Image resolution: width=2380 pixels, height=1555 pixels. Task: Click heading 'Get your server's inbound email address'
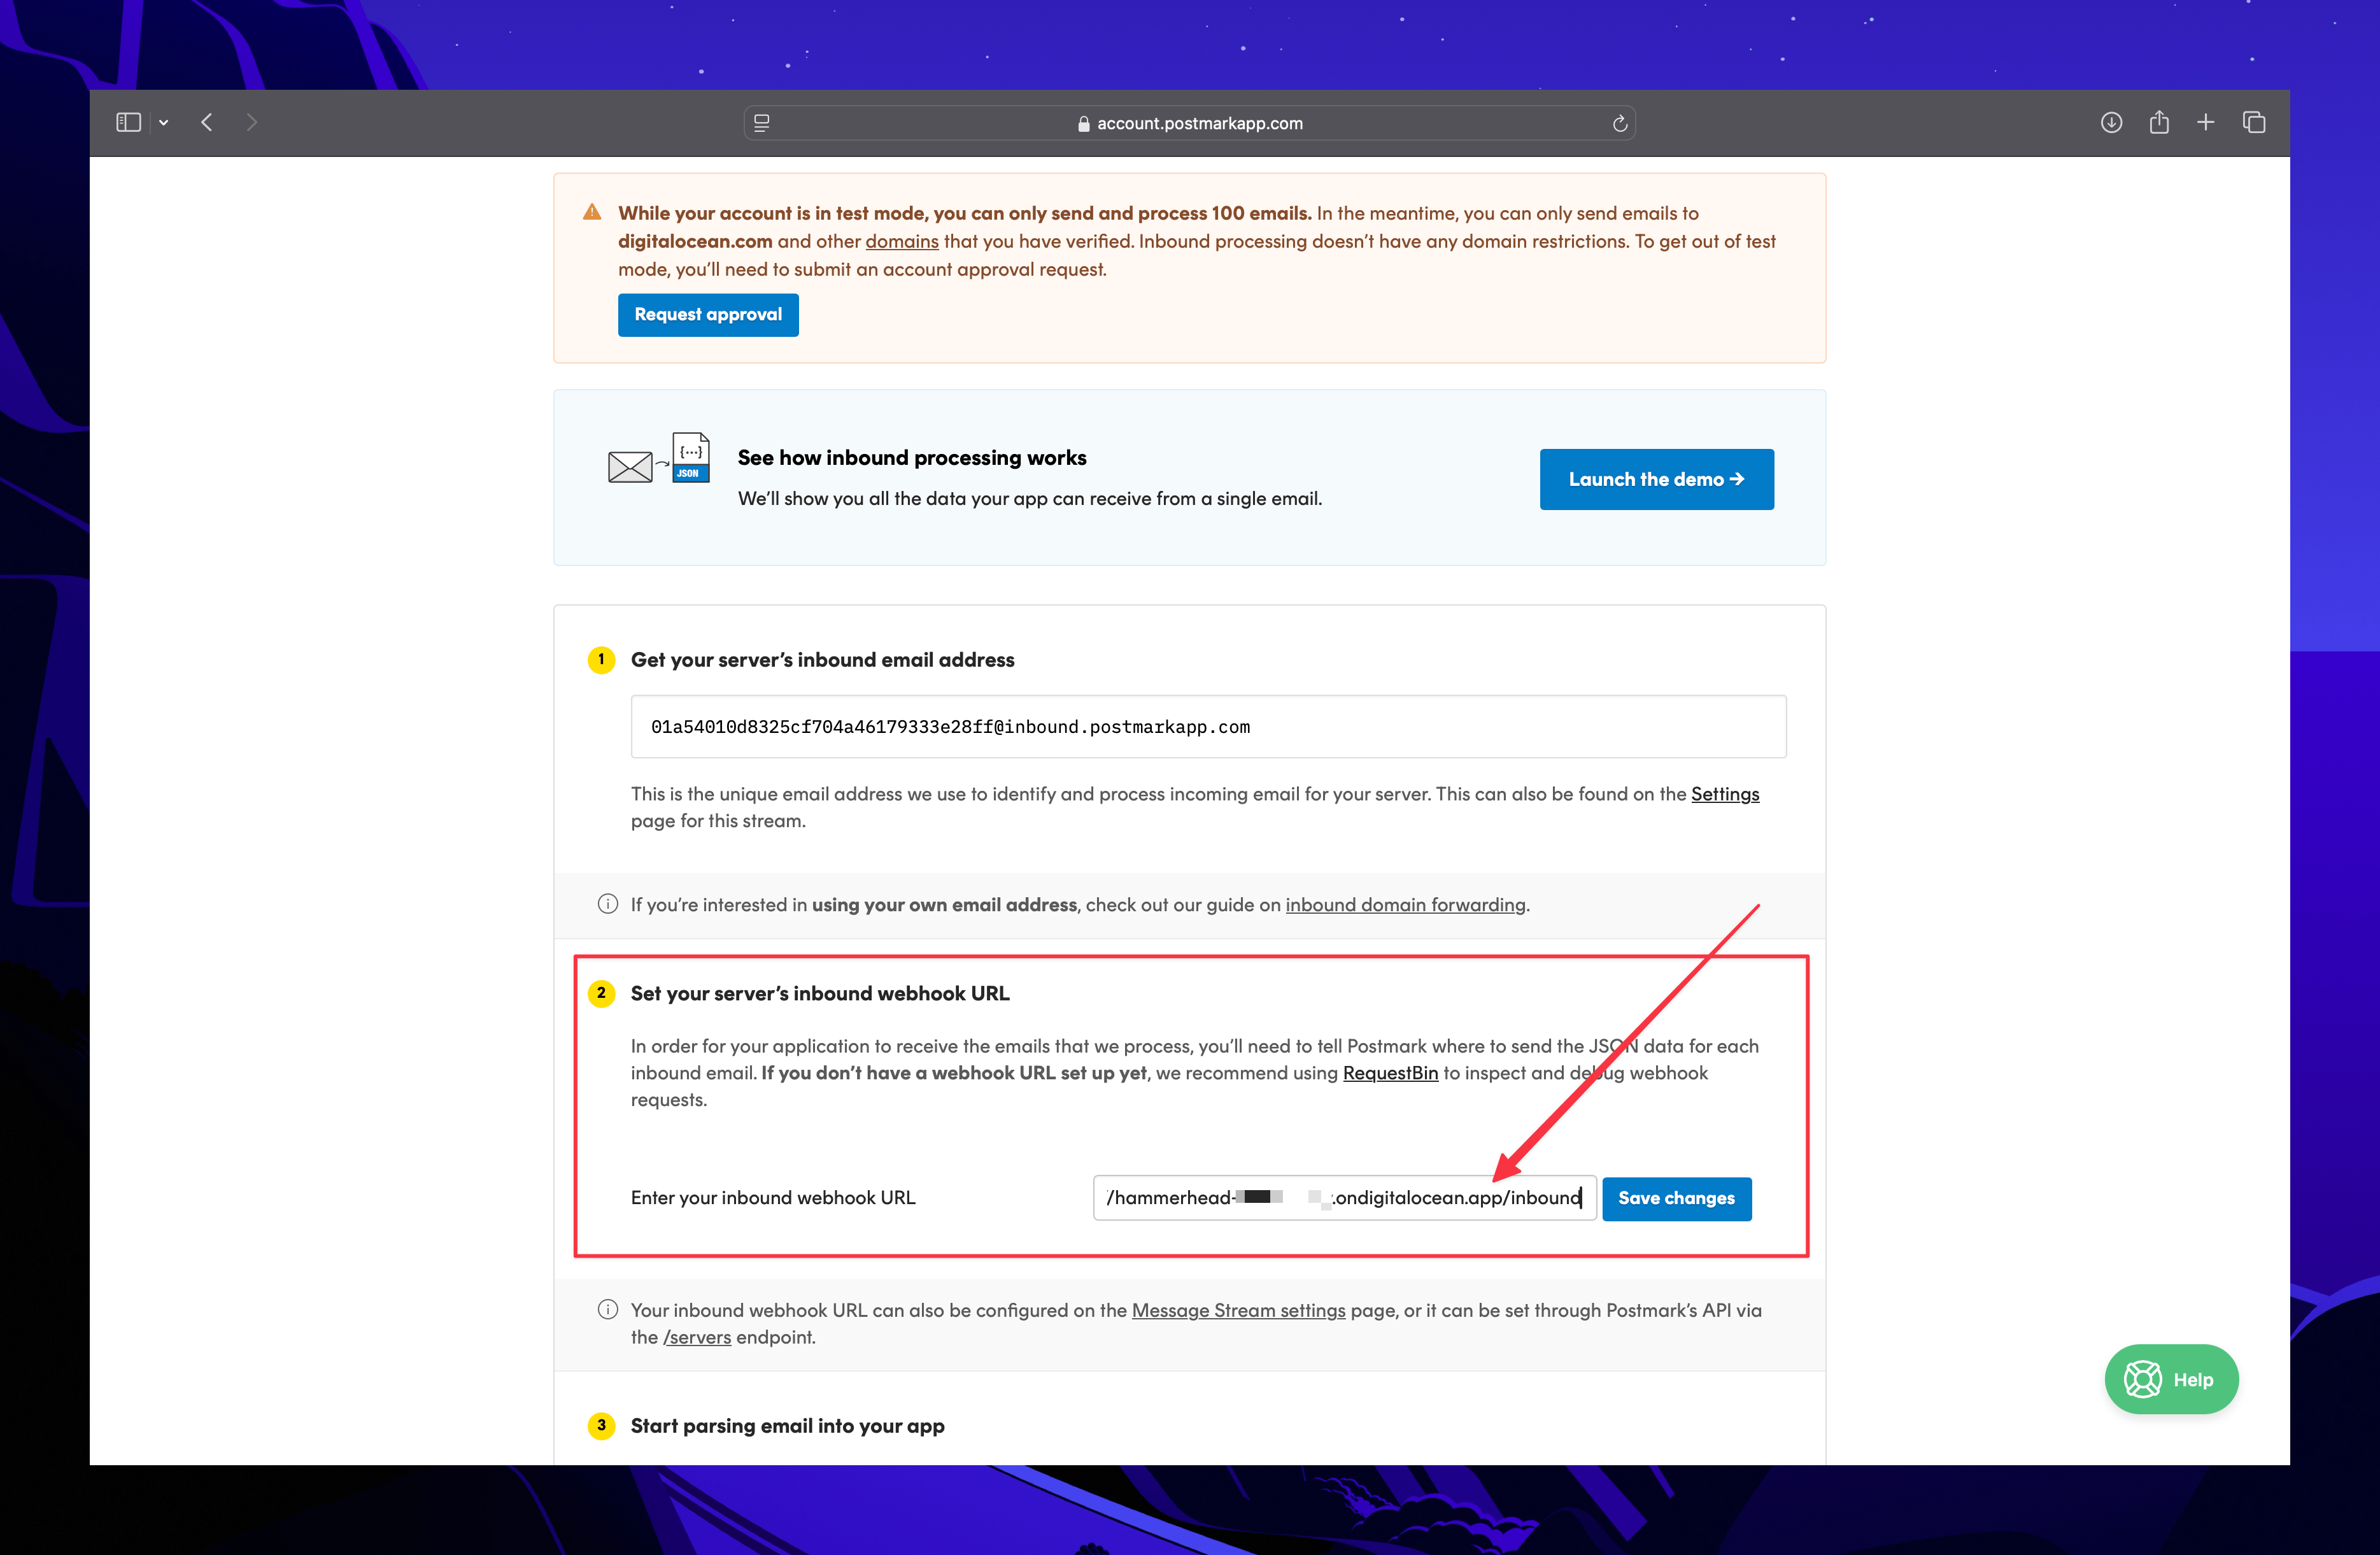[822, 660]
